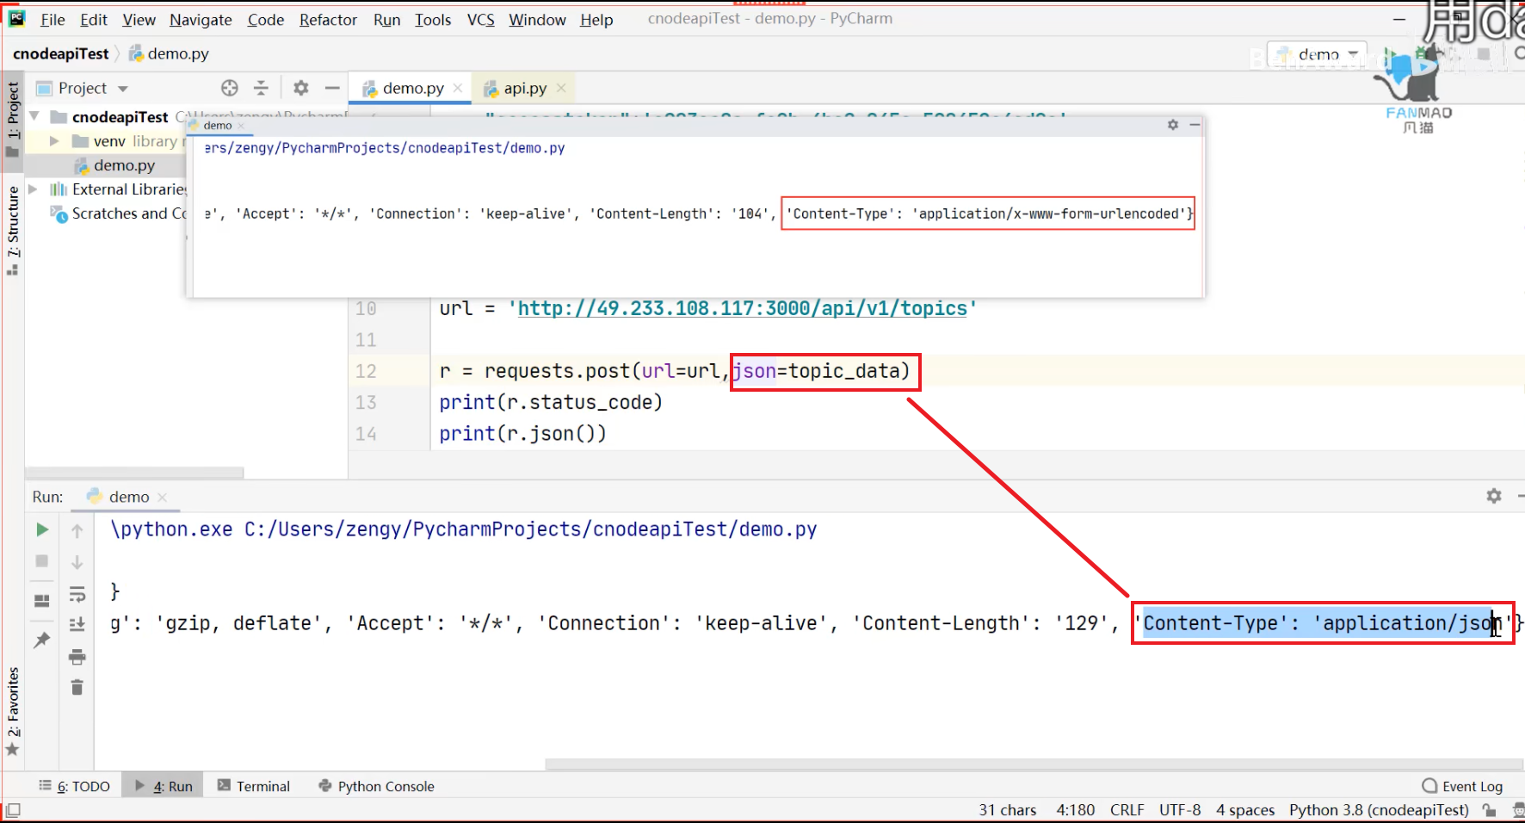The height and width of the screenshot is (823, 1525).
Task: Click line 14 print(r.json())
Action: (522, 434)
